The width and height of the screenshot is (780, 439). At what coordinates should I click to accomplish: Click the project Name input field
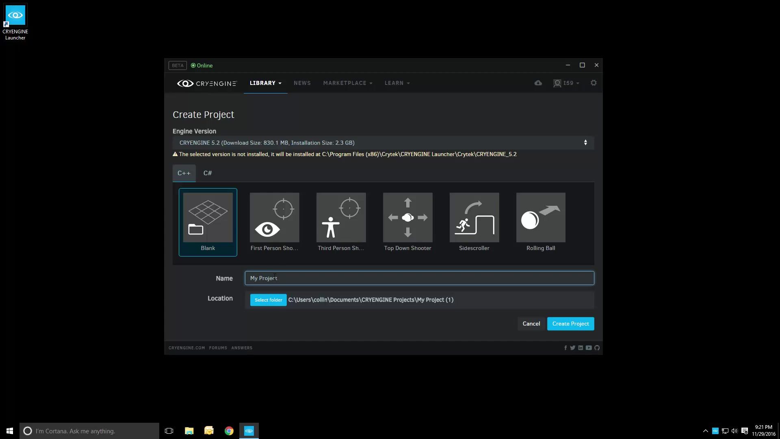click(x=419, y=278)
